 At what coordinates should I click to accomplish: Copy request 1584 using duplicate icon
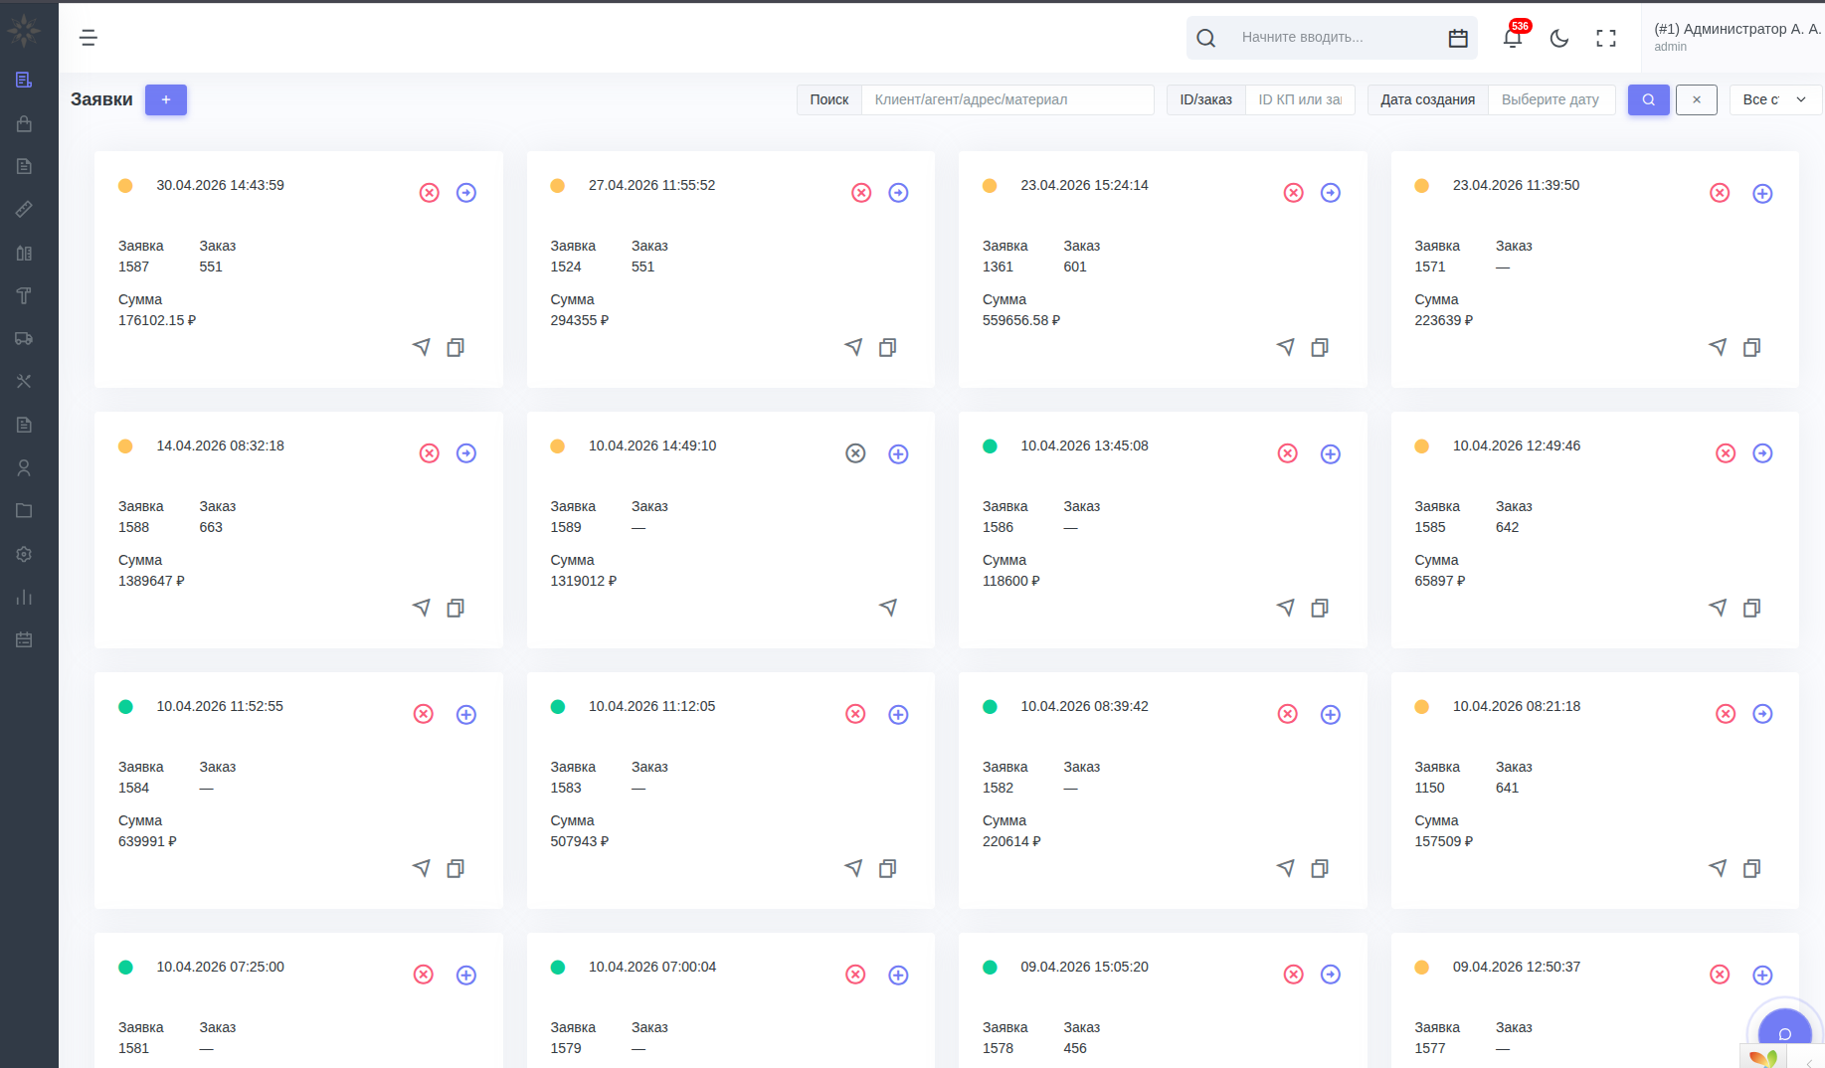(x=456, y=868)
